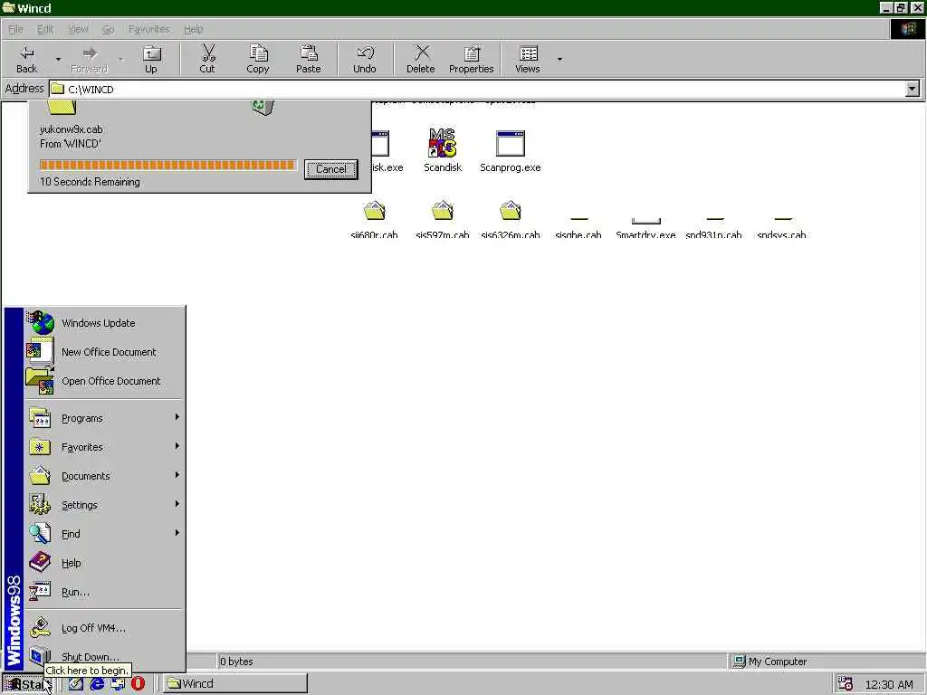Screen dimensions: 927x695
Task: Open the Views dropdown arrow
Action: click(559, 59)
